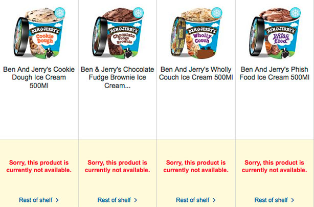The width and height of the screenshot is (314, 207).
Task: Click frozen snowflake icon on Phish Food product
Action: (296, 13)
